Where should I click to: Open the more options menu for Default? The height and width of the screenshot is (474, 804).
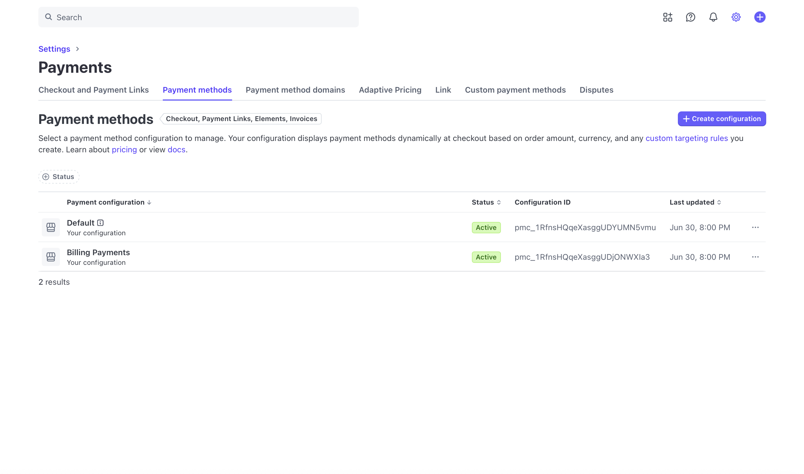(x=755, y=227)
